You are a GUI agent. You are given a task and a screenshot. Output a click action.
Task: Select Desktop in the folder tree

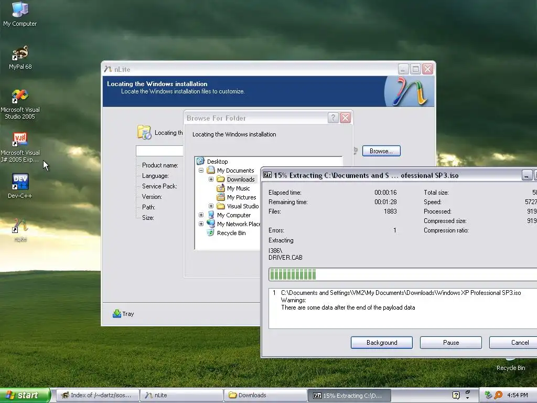point(217,162)
